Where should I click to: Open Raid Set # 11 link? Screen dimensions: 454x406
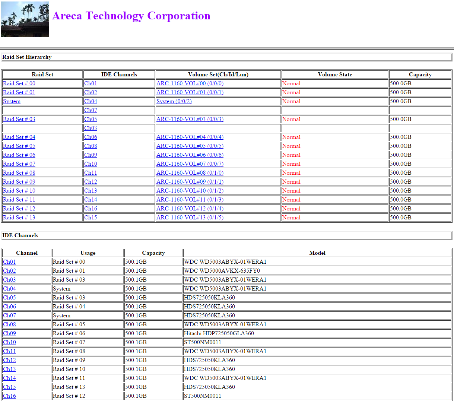click(19, 200)
